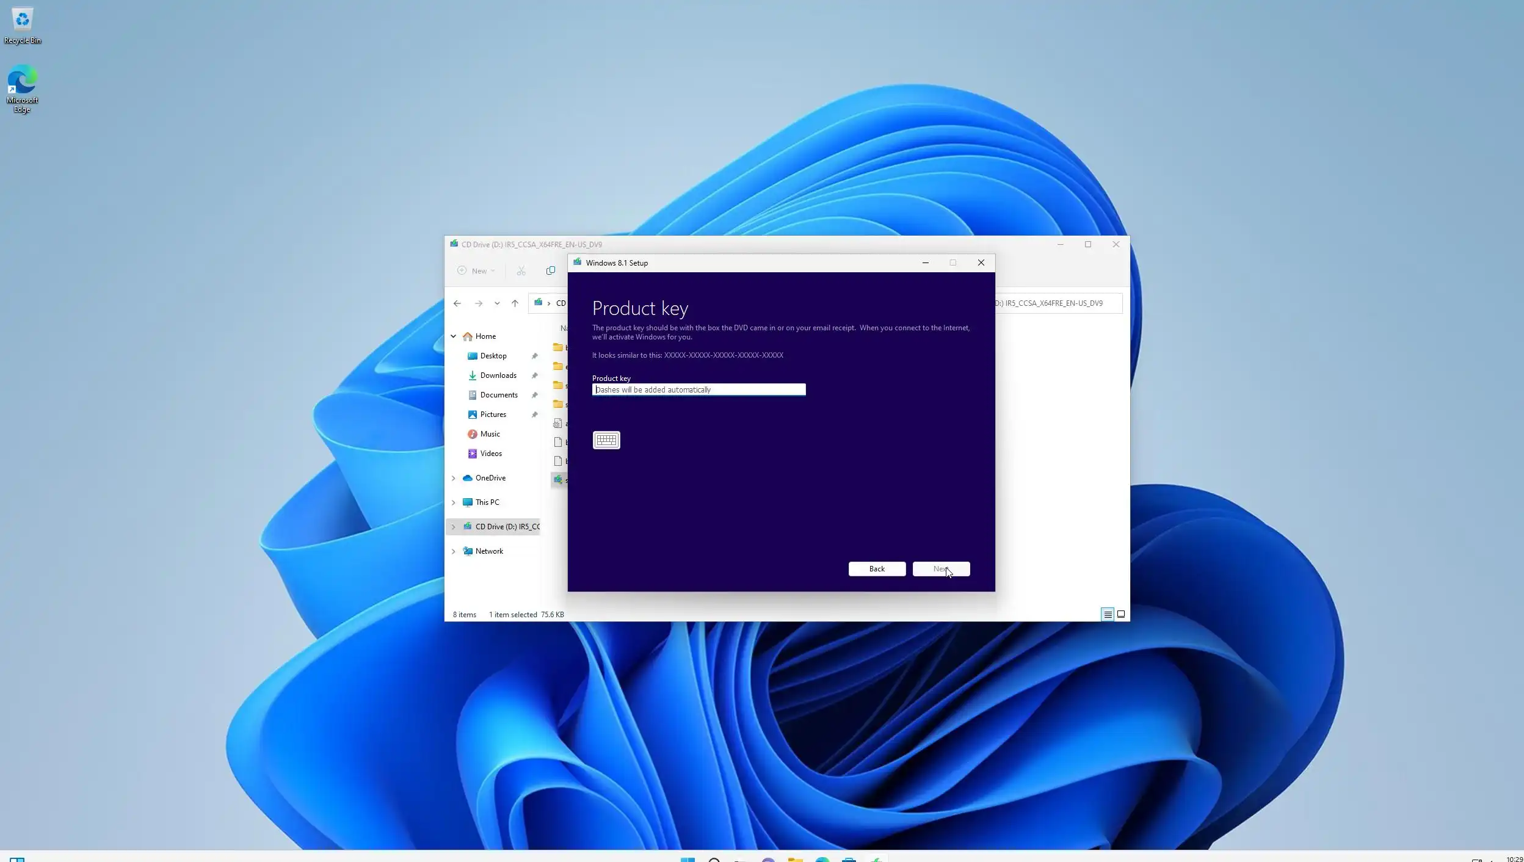This screenshot has height=862, width=1524.
Task: Navigate up one folder level arrow
Action: coord(515,303)
